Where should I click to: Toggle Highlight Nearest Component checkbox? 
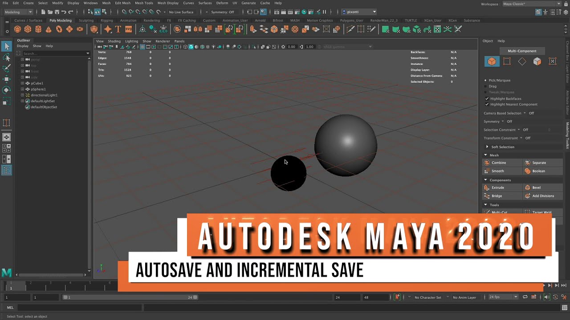[x=487, y=104]
